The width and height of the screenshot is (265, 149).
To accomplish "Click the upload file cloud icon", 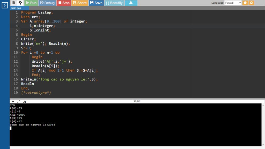I will coord(20,3).
